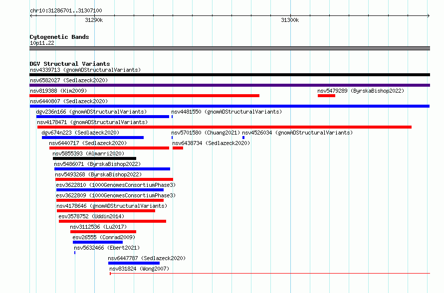444x293 pixels.
Task: Click nsv3112536 (Lu2017) label
Action: (98, 227)
